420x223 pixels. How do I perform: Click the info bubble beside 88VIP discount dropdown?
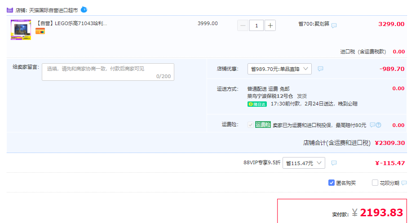pos(334,163)
